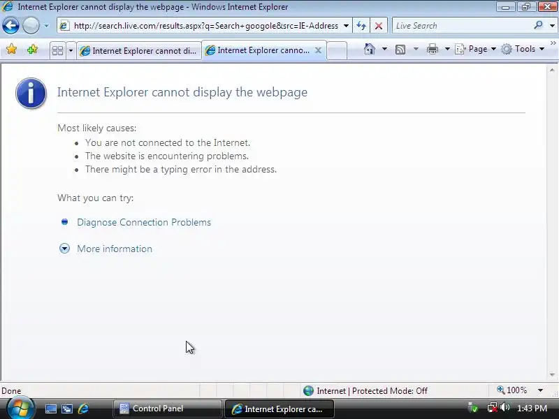Switch to Control Panel taskbar button
The image size is (559, 419).
point(167,409)
